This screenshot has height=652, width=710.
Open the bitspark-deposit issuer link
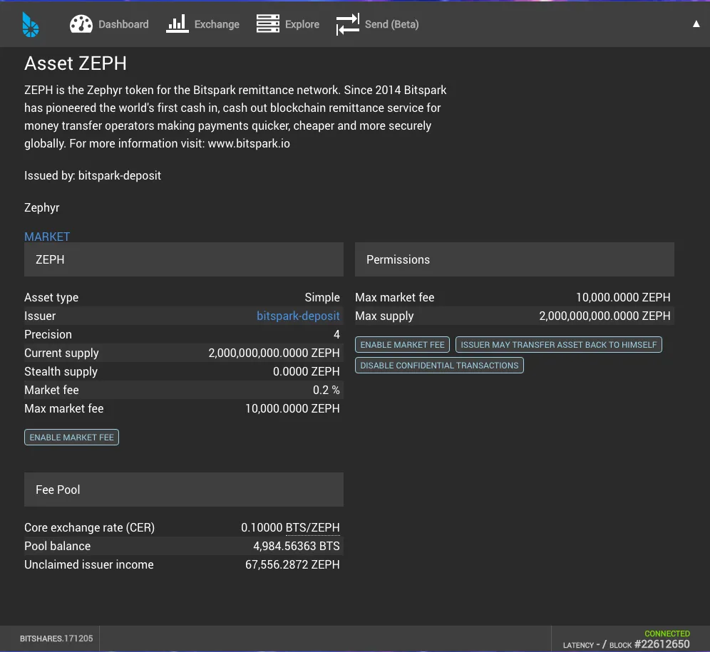(298, 316)
